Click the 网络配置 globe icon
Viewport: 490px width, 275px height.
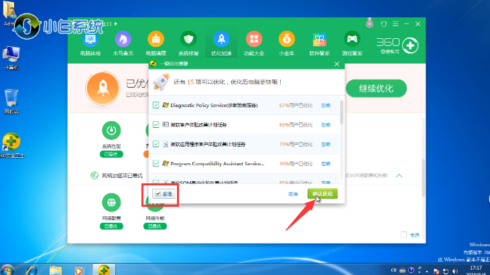111,202
